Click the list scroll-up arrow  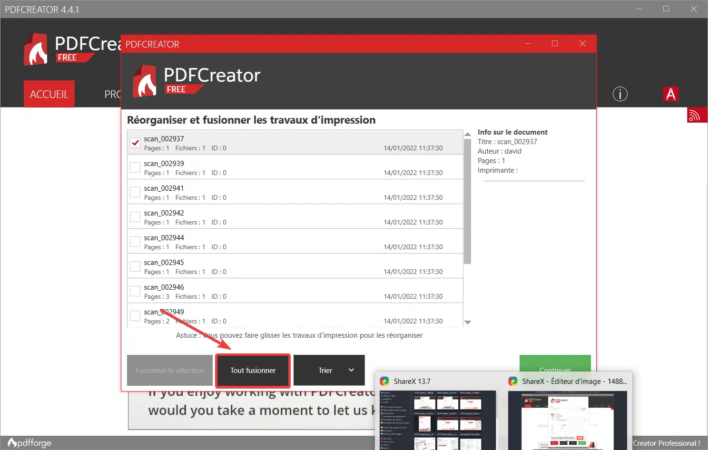468,134
